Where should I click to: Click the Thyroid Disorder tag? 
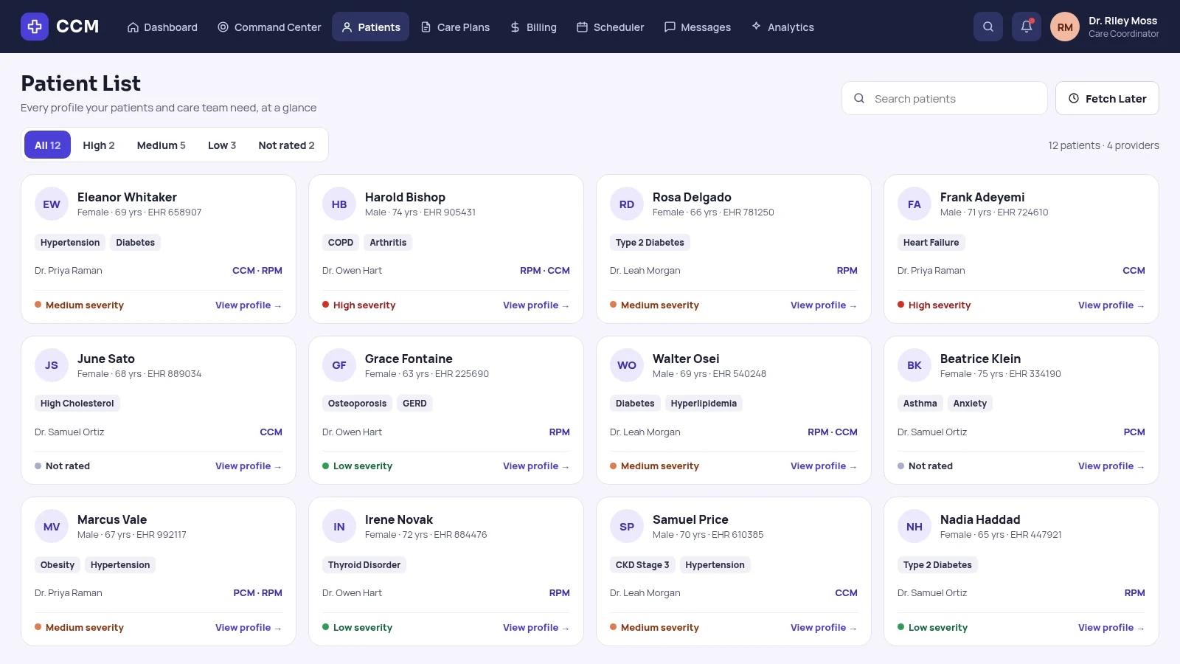tap(364, 564)
